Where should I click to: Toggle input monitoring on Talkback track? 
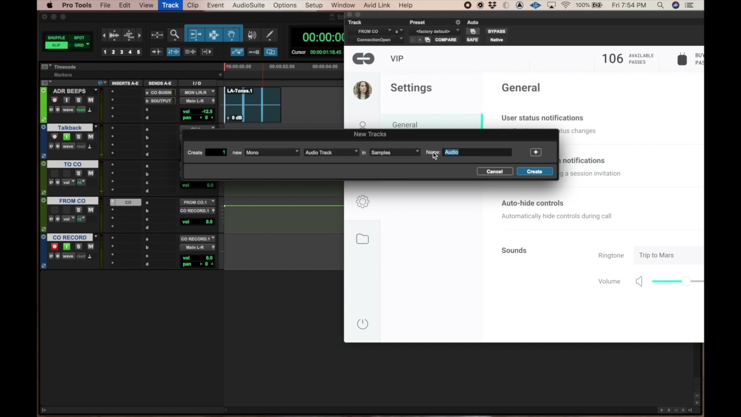pos(67,137)
